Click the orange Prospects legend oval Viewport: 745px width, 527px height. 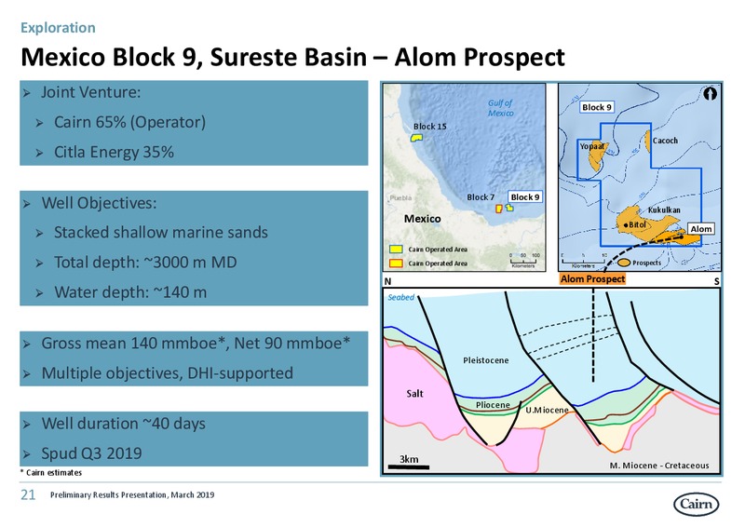pos(624,263)
